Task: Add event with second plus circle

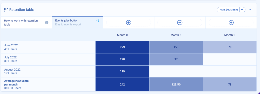Action: [180, 23]
